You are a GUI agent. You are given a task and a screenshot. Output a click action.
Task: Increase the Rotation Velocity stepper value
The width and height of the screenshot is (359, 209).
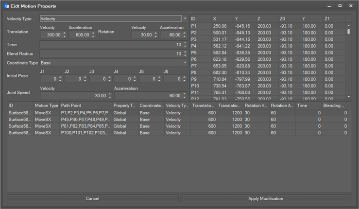tap(155, 33)
